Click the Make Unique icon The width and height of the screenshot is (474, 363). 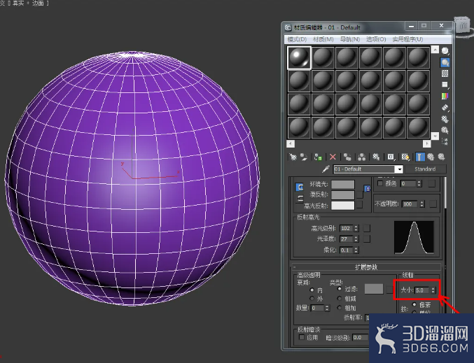361,157
